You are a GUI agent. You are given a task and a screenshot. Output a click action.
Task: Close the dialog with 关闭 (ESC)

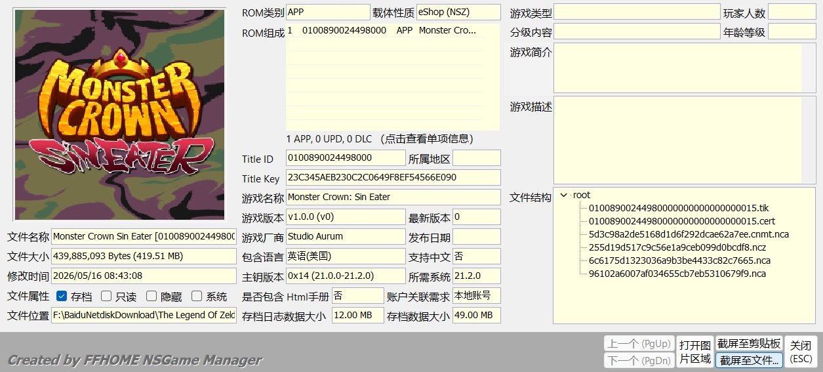point(800,352)
